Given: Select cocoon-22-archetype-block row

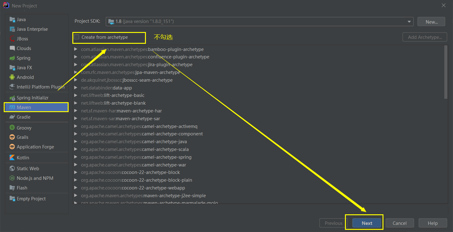Looking at the screenshot, I should click(x=258, y=172).
